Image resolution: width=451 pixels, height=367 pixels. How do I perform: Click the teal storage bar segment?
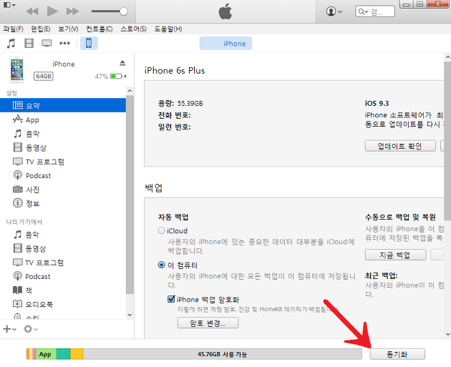point(63,354)
